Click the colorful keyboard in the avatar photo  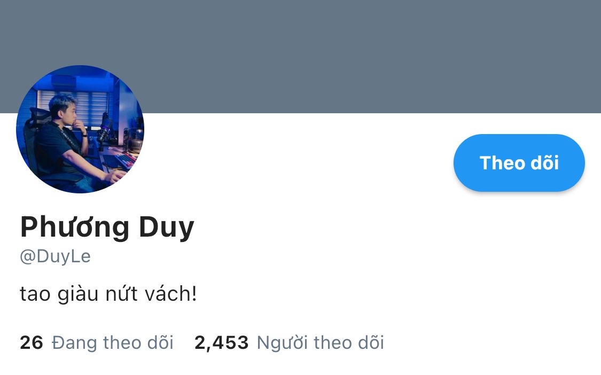point(126,160)
